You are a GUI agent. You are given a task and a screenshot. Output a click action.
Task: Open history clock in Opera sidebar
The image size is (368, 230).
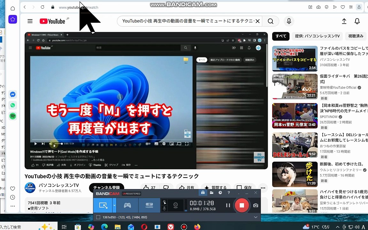(x=13, y=197)
